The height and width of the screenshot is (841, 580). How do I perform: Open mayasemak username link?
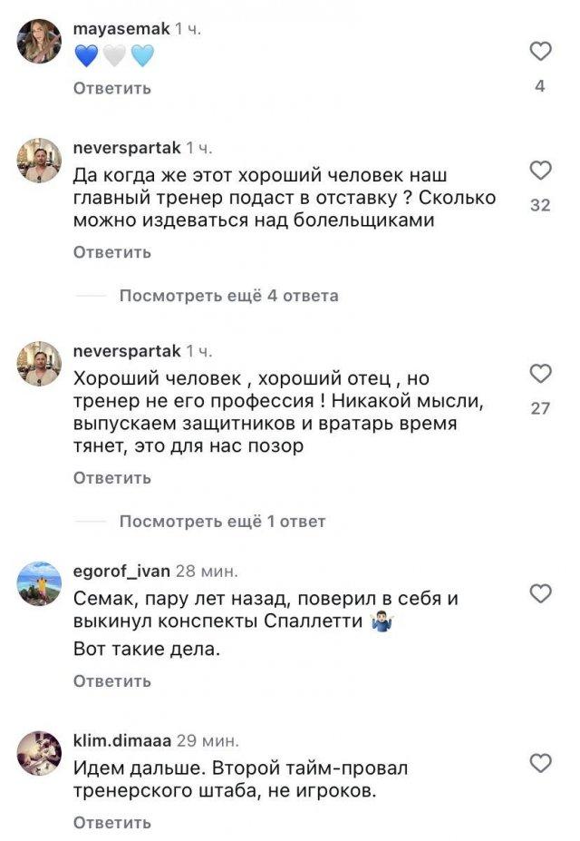120,29
